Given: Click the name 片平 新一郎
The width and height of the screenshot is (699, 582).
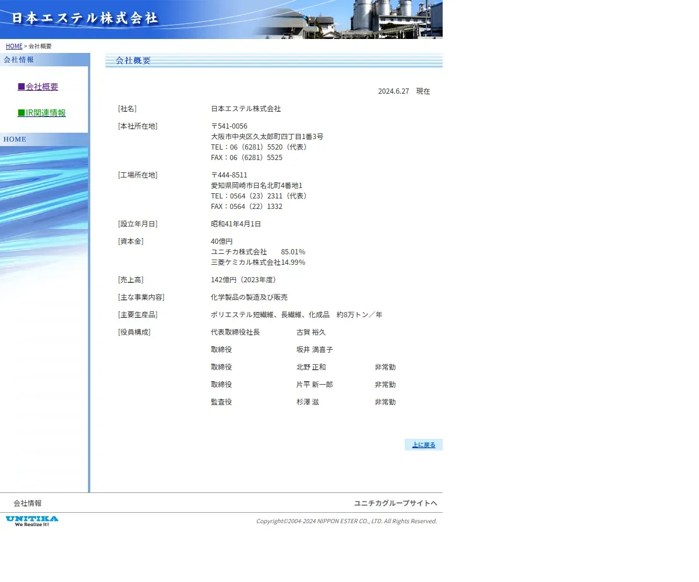Looking at the screenshot, I should click(315, 385).
